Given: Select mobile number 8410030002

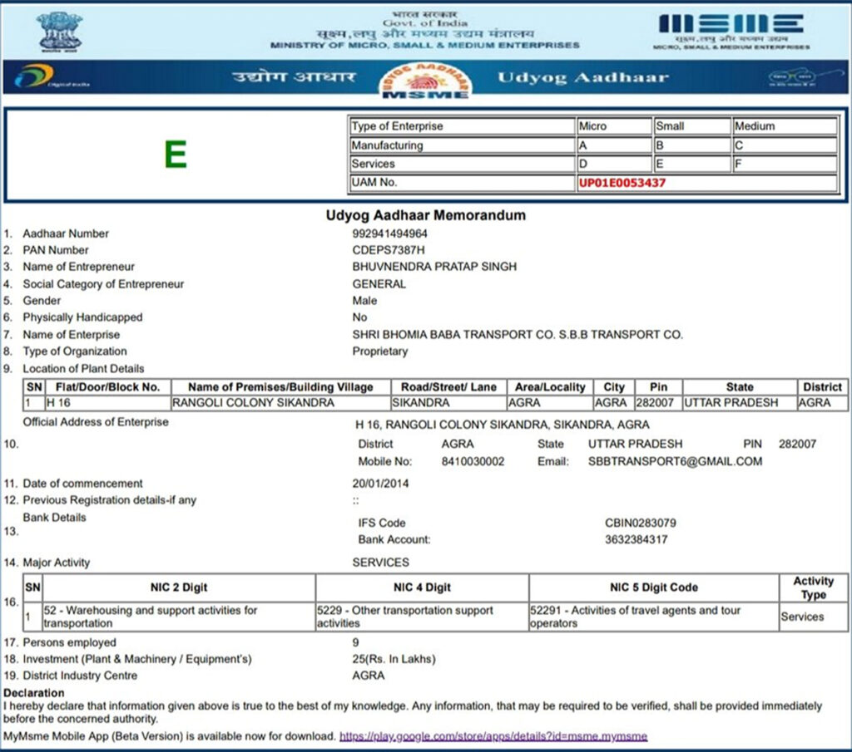Looking at the screenshot, I should [473, 462].
